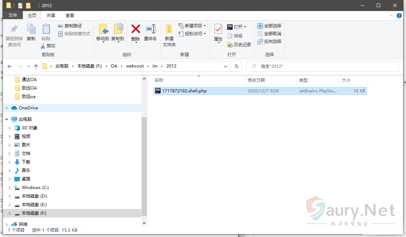This screenshot has width=406, height=237.
Task: Click 复制路径 (Copy Path) button
Action: (x=70, y=26)
